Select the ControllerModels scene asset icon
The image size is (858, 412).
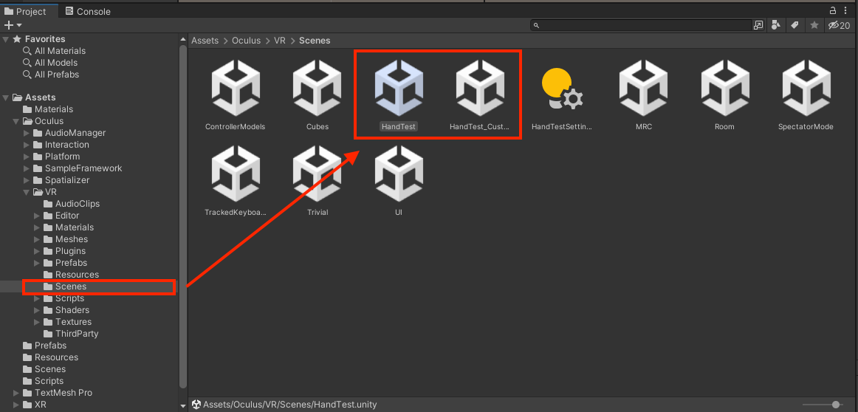[x=236, y=89]
